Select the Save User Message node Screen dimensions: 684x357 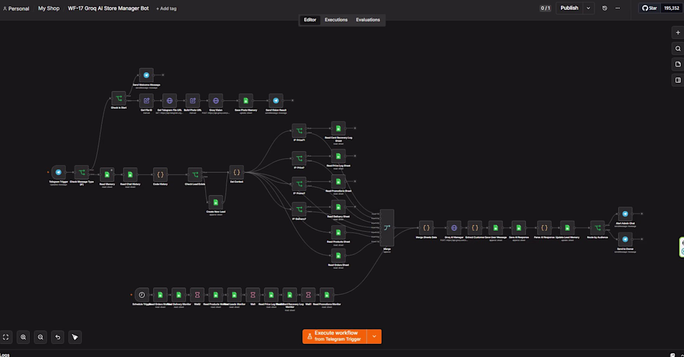pos(496,228)
